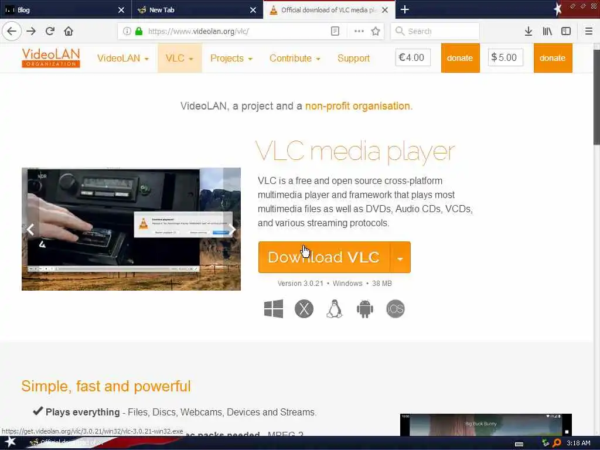Select the Linux penguin platform icon
This screenshot has width=600, height=450.
pos(335,309)
